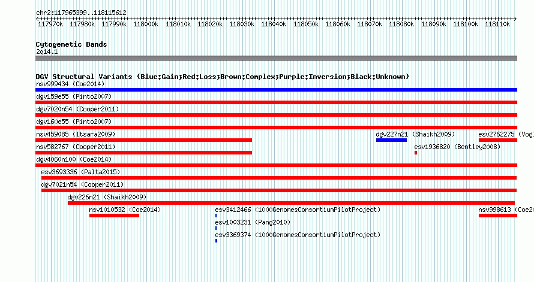
Task: Click the red nsv582767 loss bar
Action: [144, 153]
